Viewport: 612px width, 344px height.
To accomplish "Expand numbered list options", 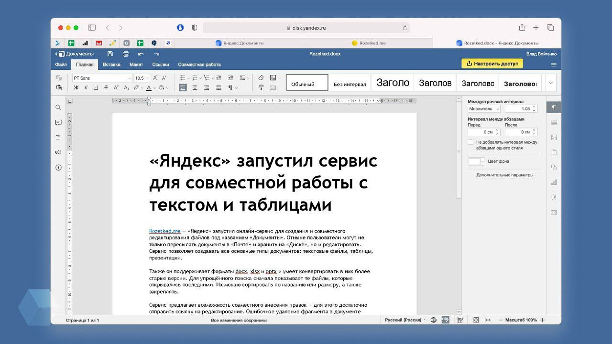I will coord(201,78).
